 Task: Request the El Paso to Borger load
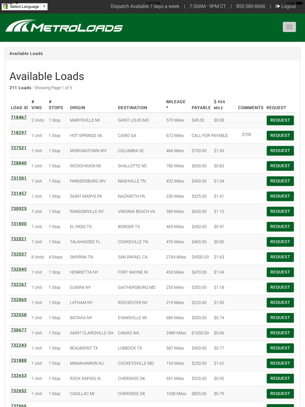pyautogui.click(x=280, y=226)
